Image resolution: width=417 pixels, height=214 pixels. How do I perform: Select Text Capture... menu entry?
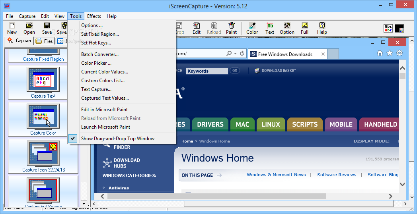[x=122, y=89]
